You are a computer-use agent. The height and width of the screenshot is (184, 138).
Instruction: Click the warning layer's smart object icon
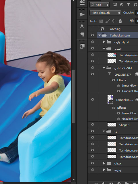tap(102, 29)
